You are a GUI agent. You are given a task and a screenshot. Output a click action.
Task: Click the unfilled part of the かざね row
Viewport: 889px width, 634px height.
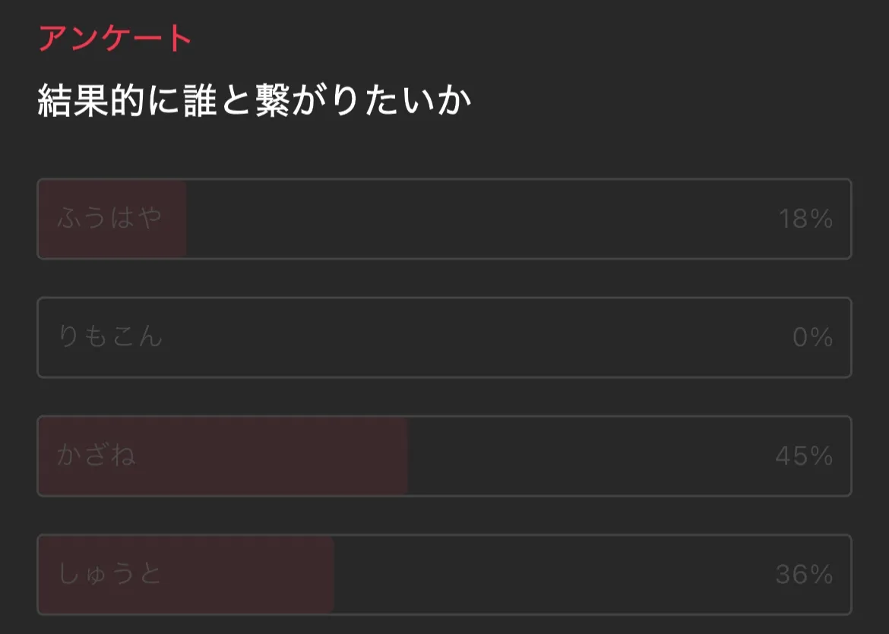click(x=593, y=456)
